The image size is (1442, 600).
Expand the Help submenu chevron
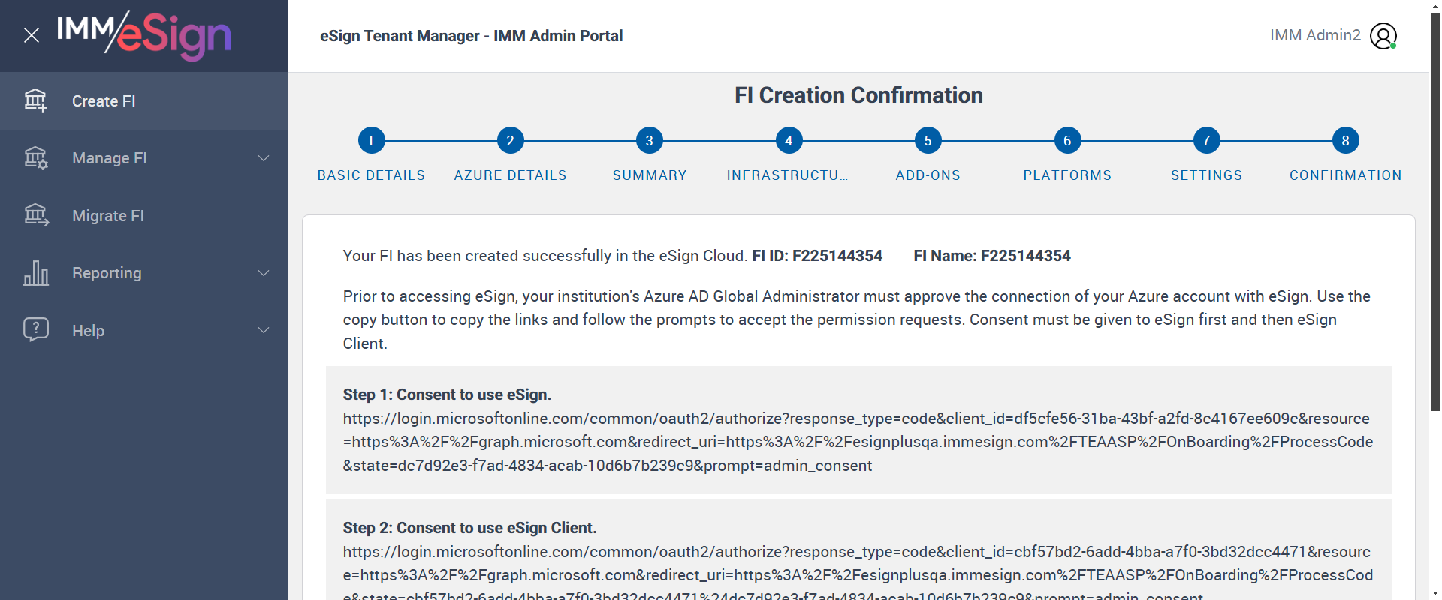[x=264, y=330]
